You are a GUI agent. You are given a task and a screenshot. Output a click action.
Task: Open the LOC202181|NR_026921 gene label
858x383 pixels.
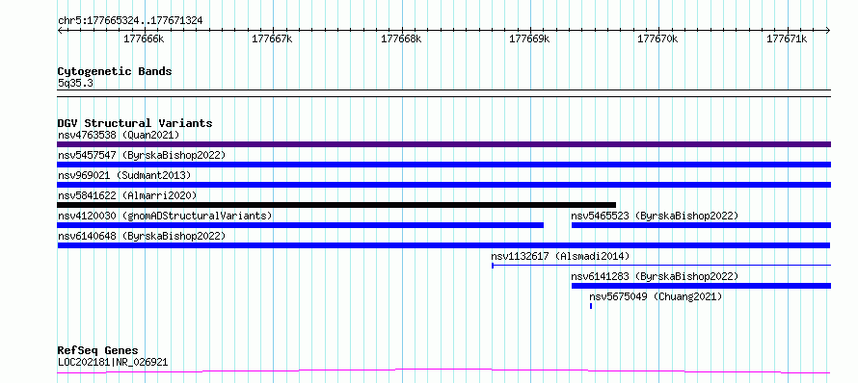(x=113, y=362)
